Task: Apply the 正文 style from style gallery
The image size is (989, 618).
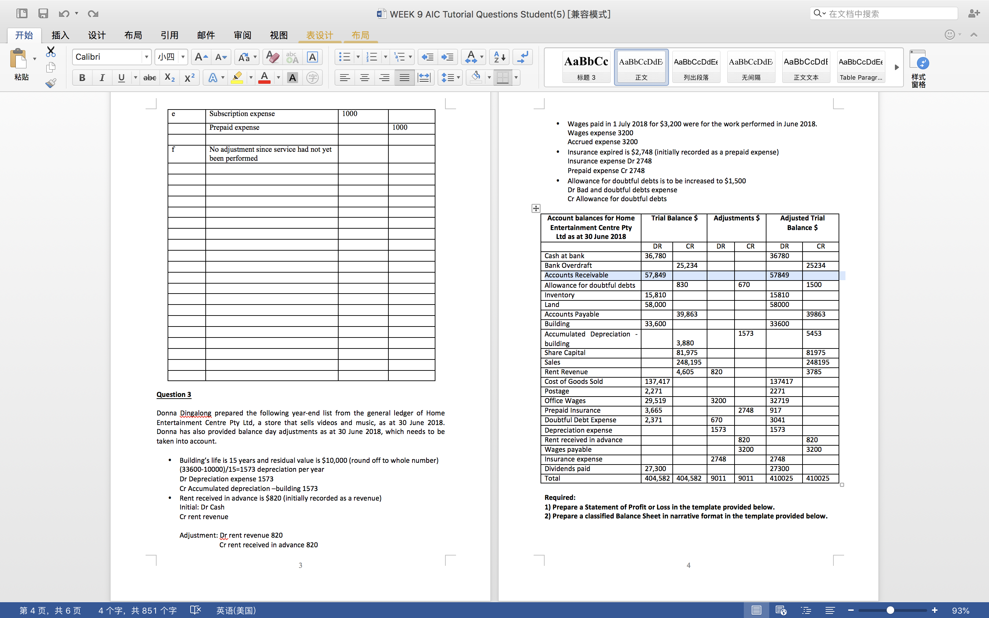Action: [641, 67]
